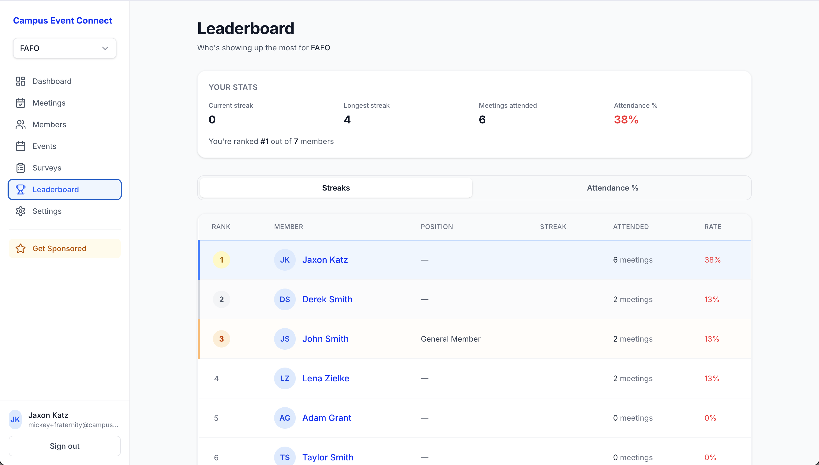Click the Leaderboard trophy icon

click(x=21, y=189)
